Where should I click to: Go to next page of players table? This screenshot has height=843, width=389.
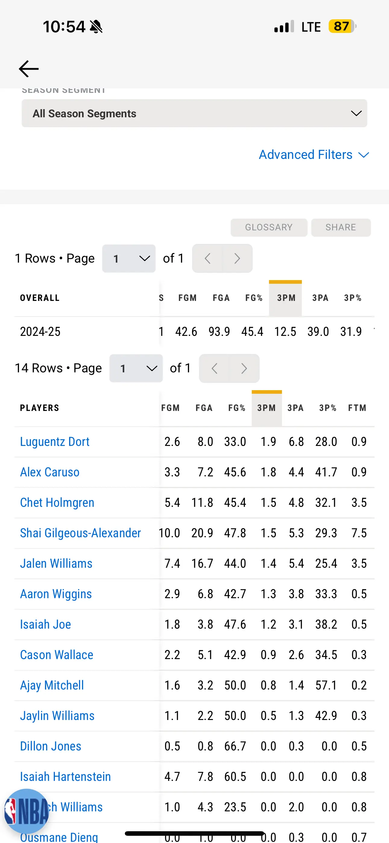pyautogui.click(x=244, y=368)
